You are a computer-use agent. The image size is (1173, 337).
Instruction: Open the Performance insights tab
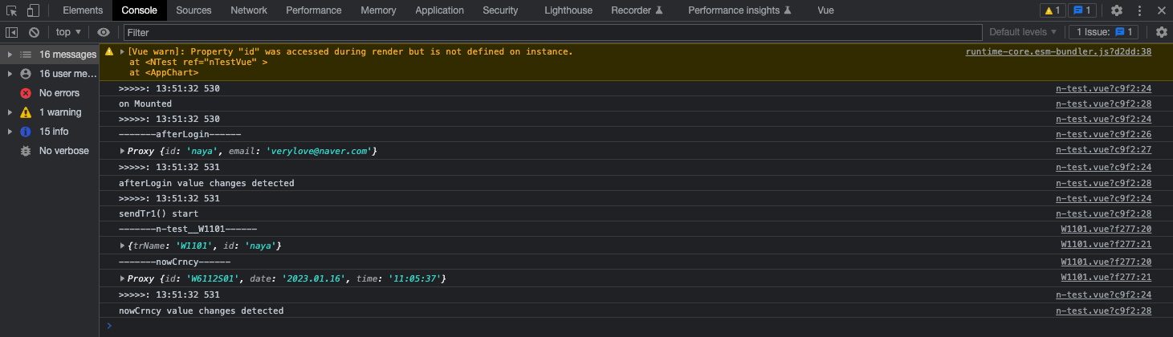coord(740,10)
